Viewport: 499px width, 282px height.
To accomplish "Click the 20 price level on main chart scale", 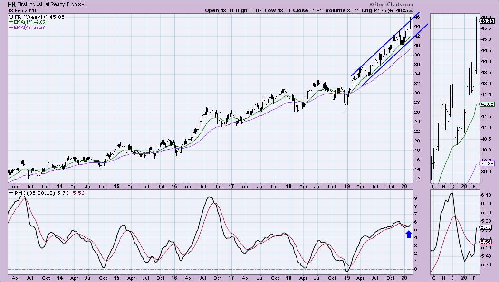I will pyautogui.click(x=417, y=141).
